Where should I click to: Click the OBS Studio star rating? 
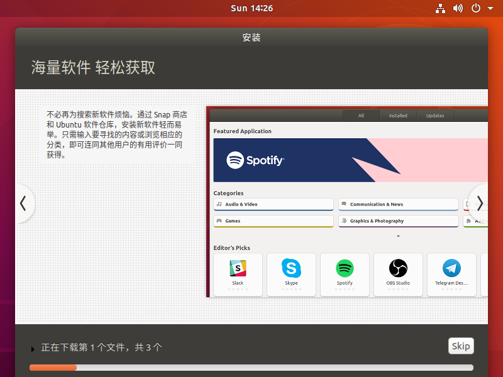click(398, 290)
